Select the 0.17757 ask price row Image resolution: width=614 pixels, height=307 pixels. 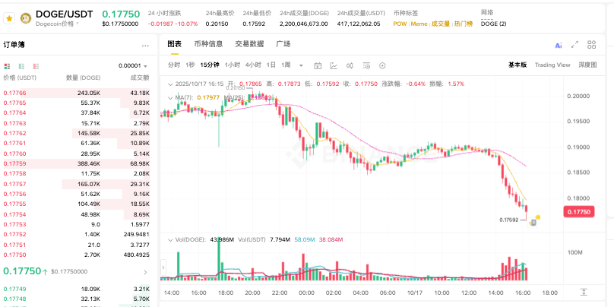76,184
